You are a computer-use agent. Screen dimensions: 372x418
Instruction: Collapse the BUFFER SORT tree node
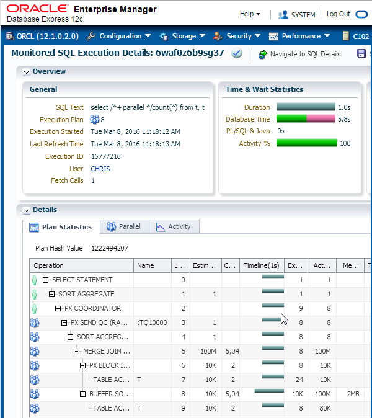[82, 394]
